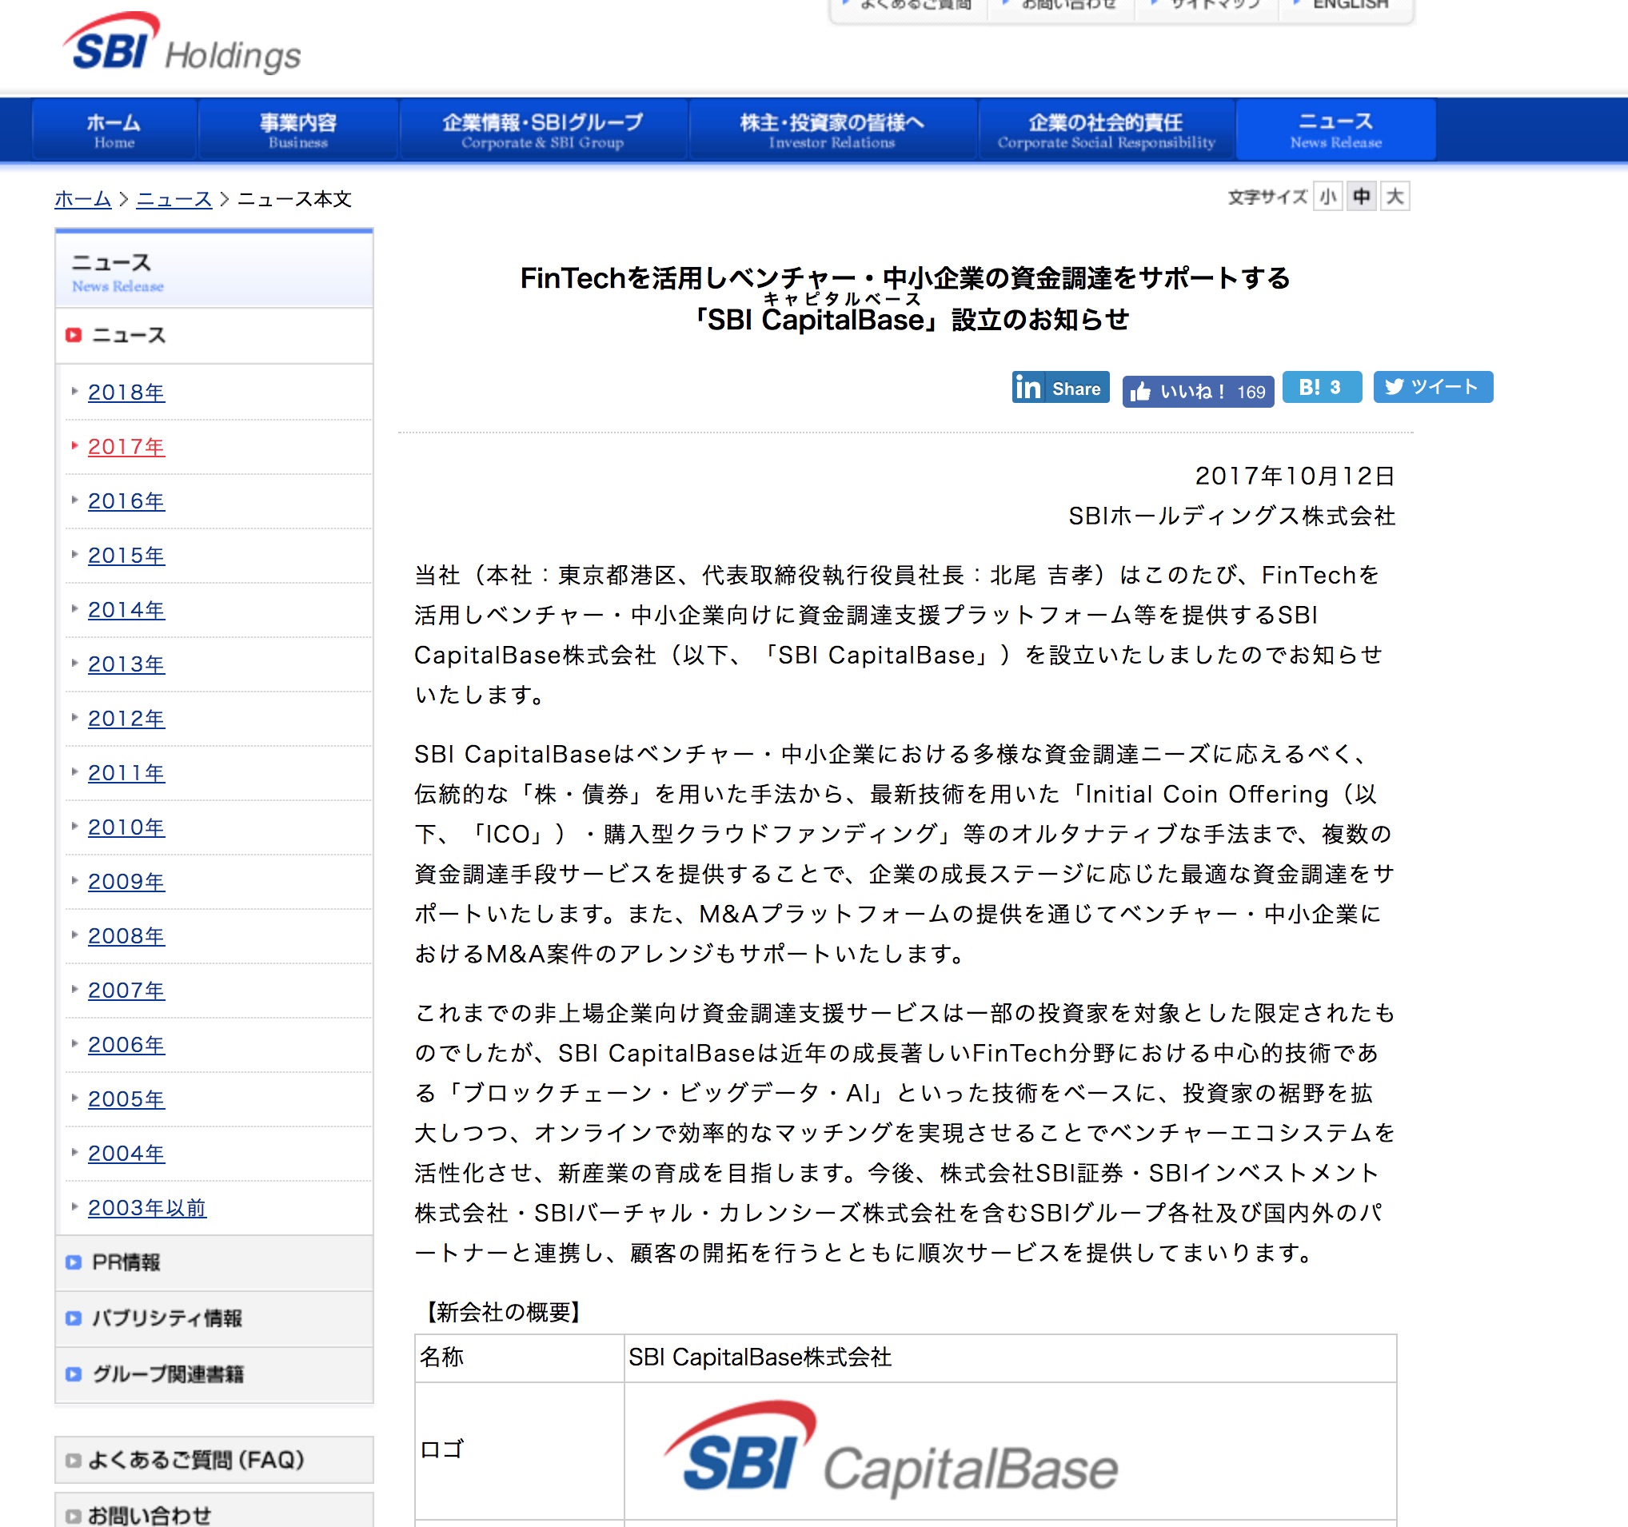The height and width of the screenshot is (1527, 1628).
Task: Click the Twitter ツイート icon
Action: tap(1433, 387)
